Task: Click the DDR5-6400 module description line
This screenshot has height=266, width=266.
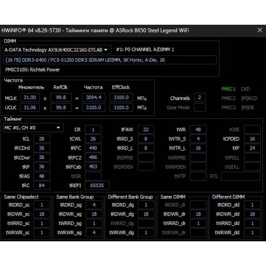Action: click(x=110, y=60)
